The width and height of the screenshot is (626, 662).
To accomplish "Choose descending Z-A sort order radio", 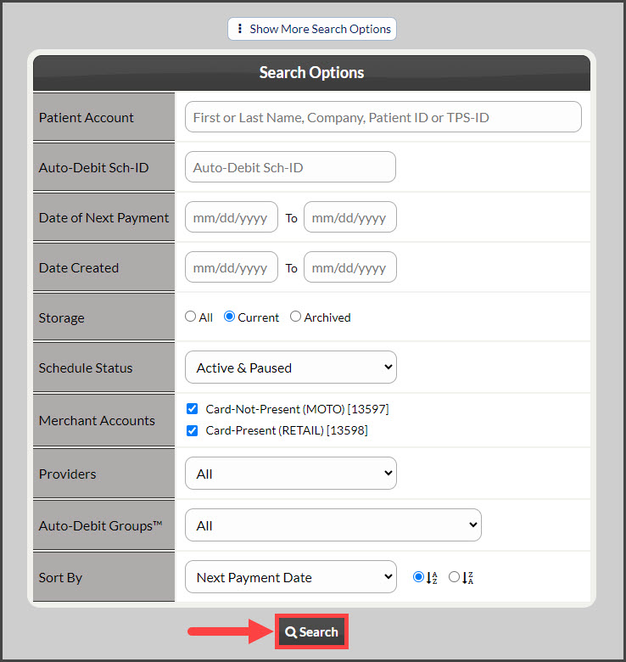I will point(454,577).
